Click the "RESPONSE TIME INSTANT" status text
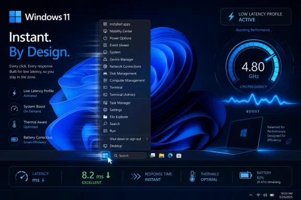The width and height of the screenshot is (301, 200). pyautogui.click(x=158, y=177)
